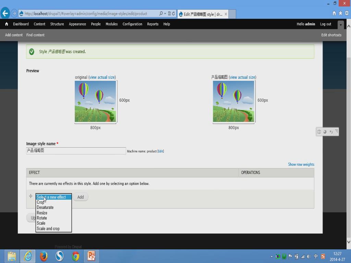Click the green tray icon next to the flag
The image size is (351, 263).
click(x=284, y=256)
